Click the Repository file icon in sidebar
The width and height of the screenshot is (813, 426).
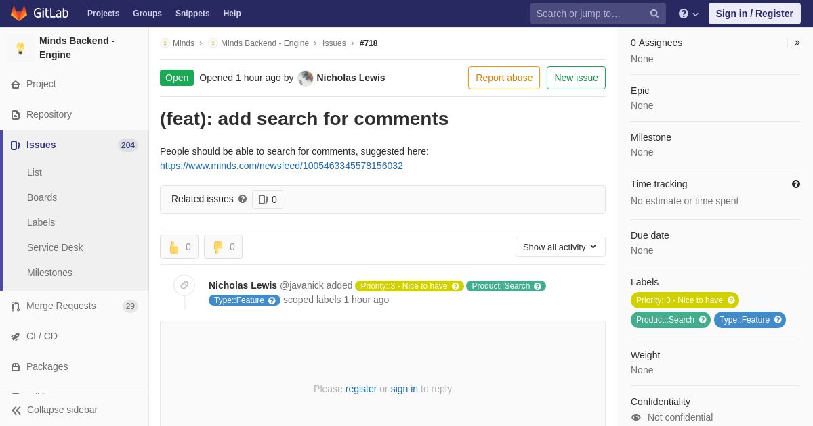16,115
